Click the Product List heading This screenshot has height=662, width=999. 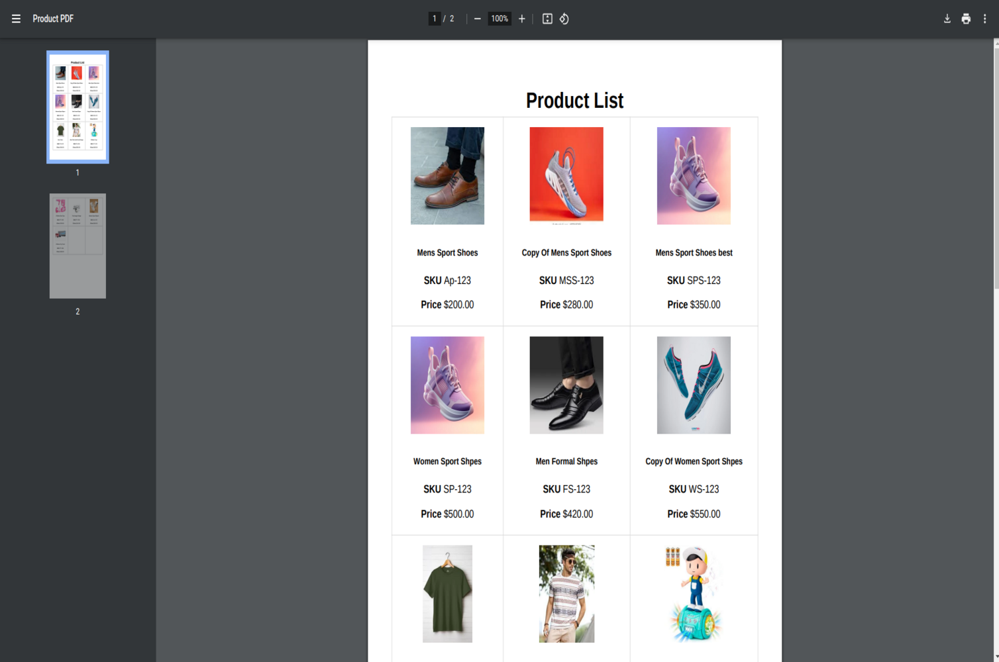pyautogui.click(x=574, y=101)
